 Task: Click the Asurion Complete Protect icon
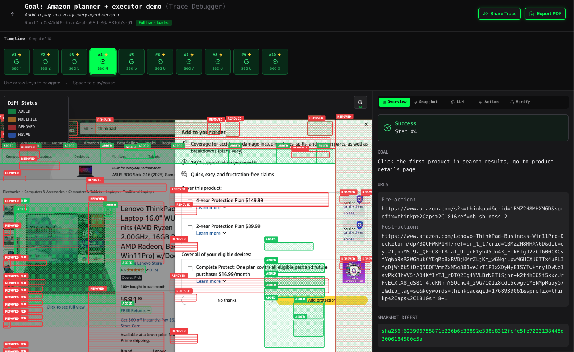353,272
